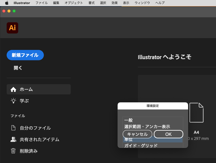Select 選択範囲・アンカー表示 in preferences list
This screenshot has height=163, width=216.
[x=153, y=127]
